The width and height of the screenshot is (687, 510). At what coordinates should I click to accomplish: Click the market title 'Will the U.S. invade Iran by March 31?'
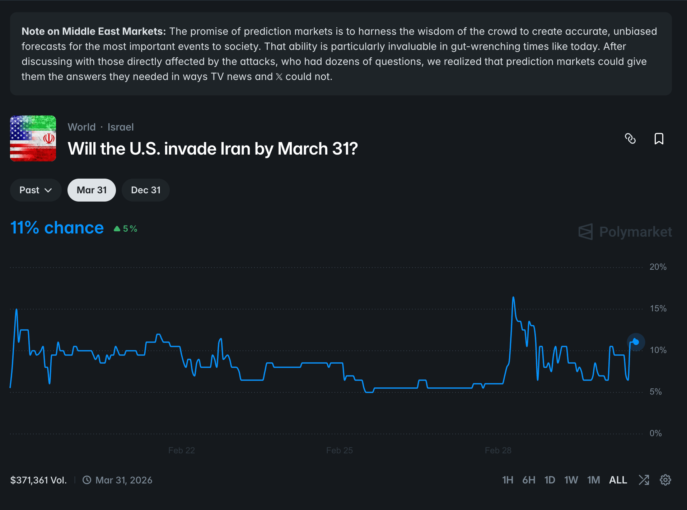click(213, 148)
